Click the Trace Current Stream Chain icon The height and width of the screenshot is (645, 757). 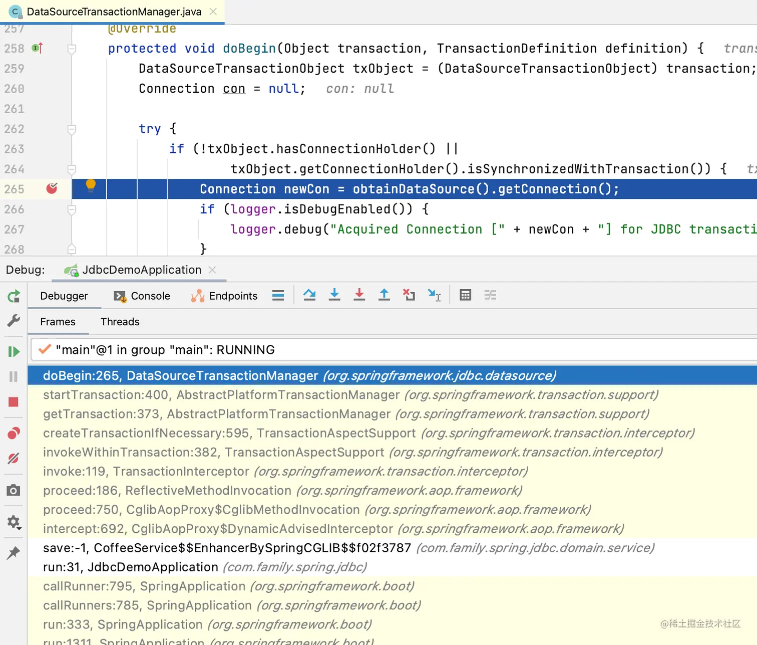coord(490,295)
